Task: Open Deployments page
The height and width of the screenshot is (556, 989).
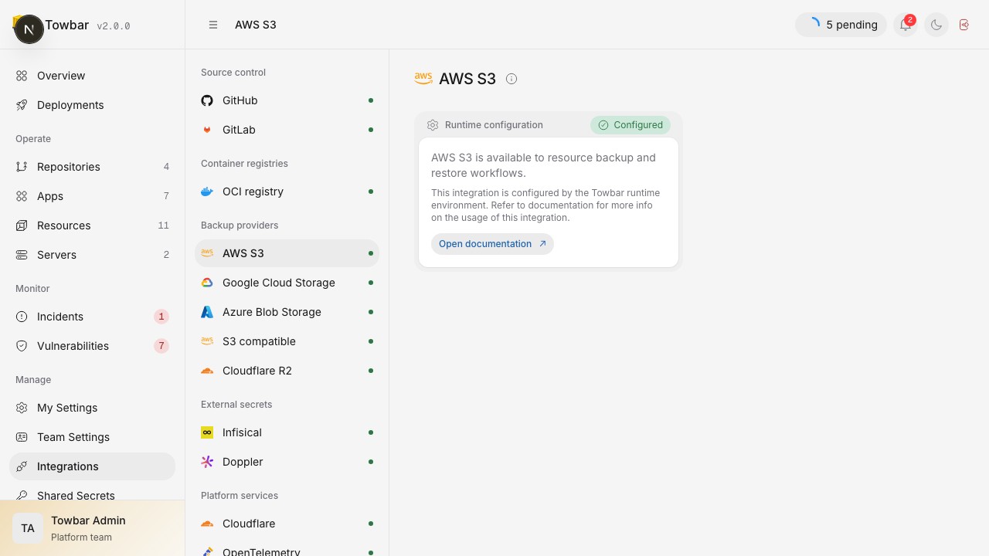Action: (93, 105)
